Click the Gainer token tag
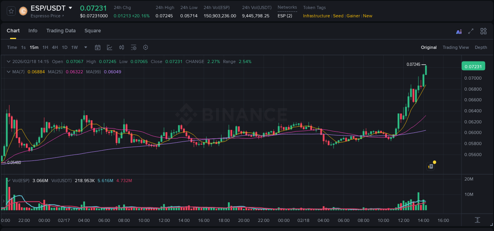The image size is (494, 231). pos(353,16)
